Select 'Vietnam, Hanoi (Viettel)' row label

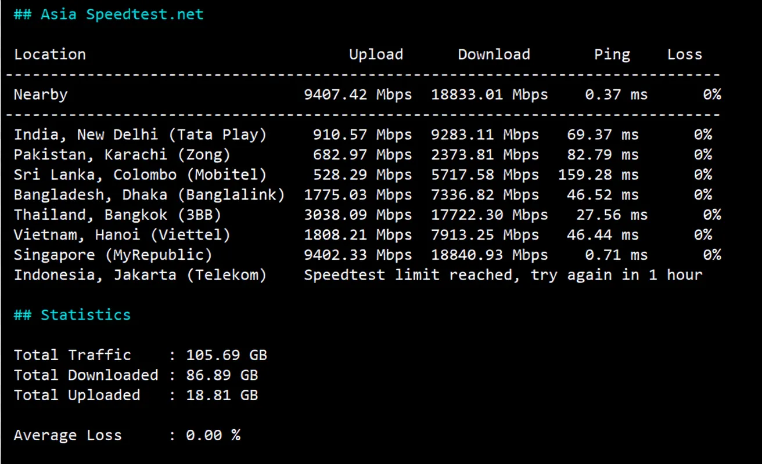(x=122, y=235)
